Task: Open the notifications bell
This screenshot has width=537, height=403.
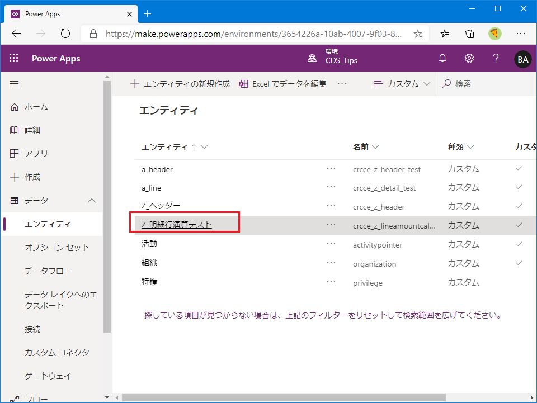Action: (442, 58)
